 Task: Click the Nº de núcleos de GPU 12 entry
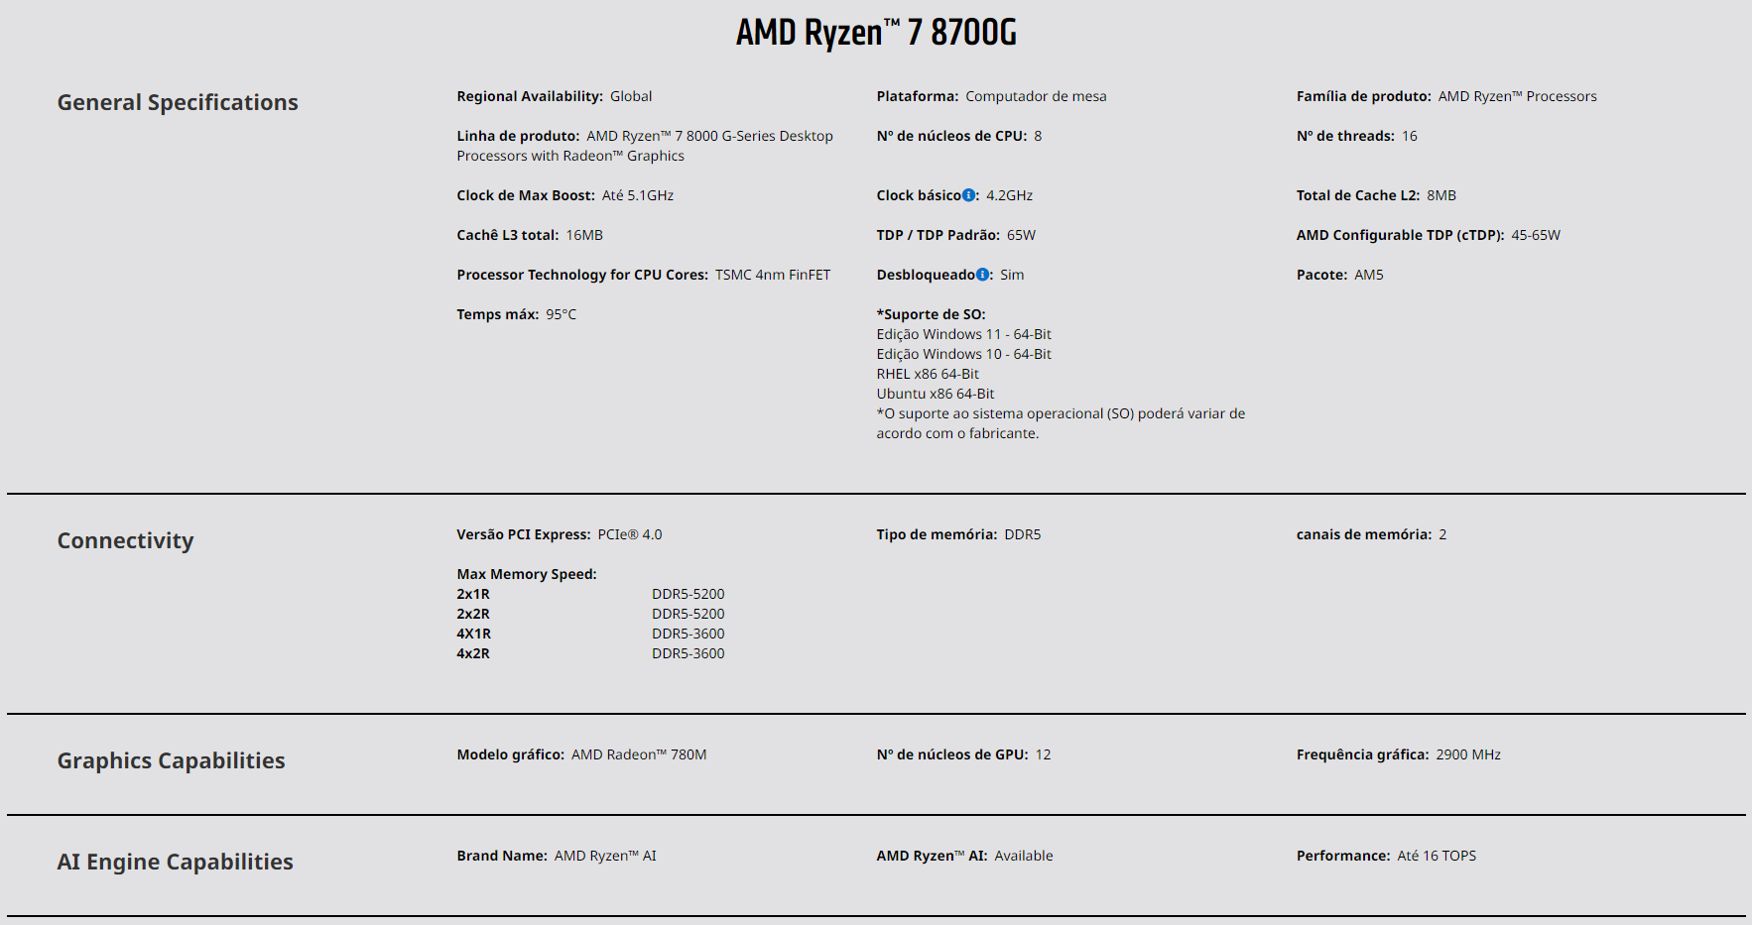pyautogui.click(x=963, y=754)
